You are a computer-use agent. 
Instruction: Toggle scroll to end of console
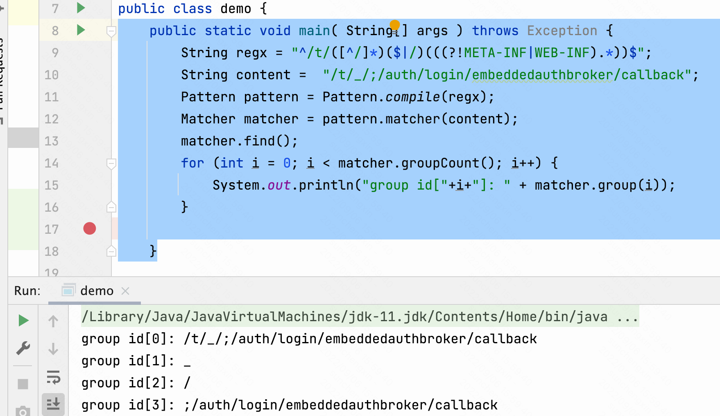coord(53,404)
